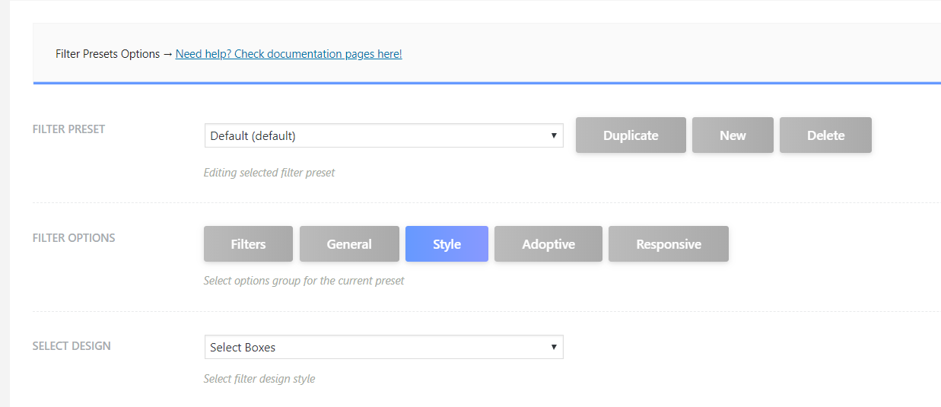
Task: Click the FILTER OPTIONS row label
Action: tap(74, 237)
